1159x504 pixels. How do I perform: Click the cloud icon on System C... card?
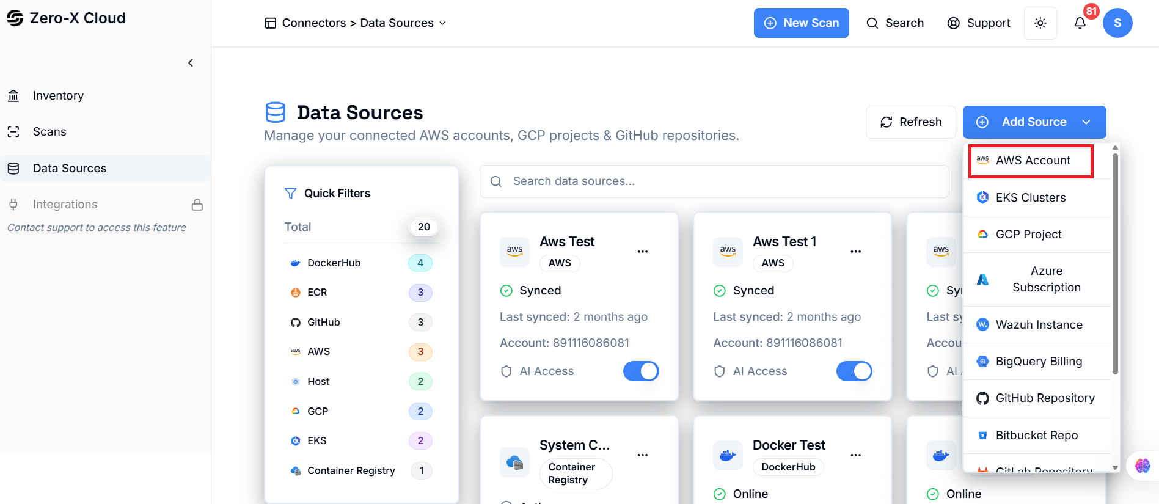coord(515,462)
